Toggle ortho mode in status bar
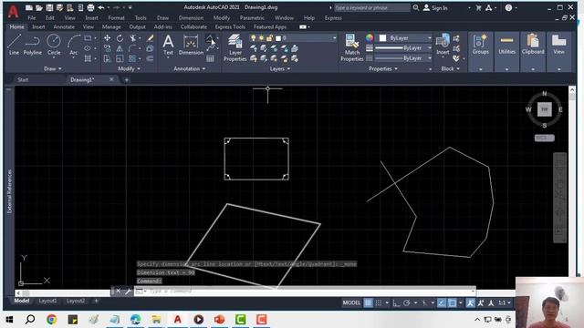This screenshot has height=328, width=584. click(x=396, y=302)
